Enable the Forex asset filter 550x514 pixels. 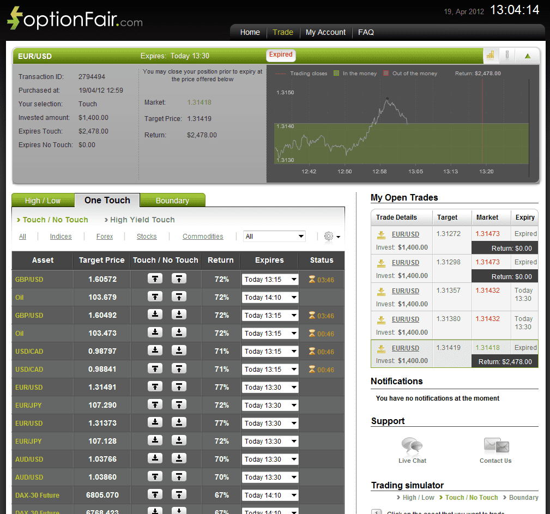(104, 236)
